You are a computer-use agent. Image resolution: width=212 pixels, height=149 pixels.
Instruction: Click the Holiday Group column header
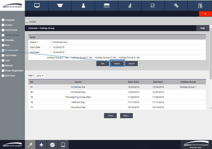[188, 82]
